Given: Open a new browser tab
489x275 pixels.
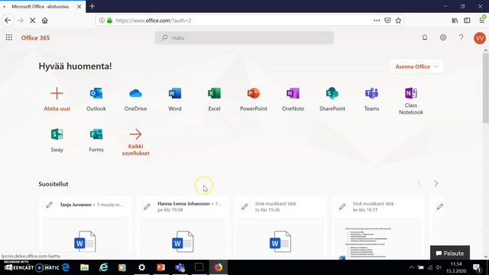Looking at the screenshot, I should click(x=92, y=6).
